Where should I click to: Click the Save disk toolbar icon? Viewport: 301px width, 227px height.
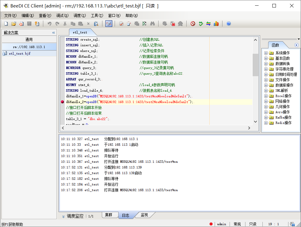pos(29,24)
